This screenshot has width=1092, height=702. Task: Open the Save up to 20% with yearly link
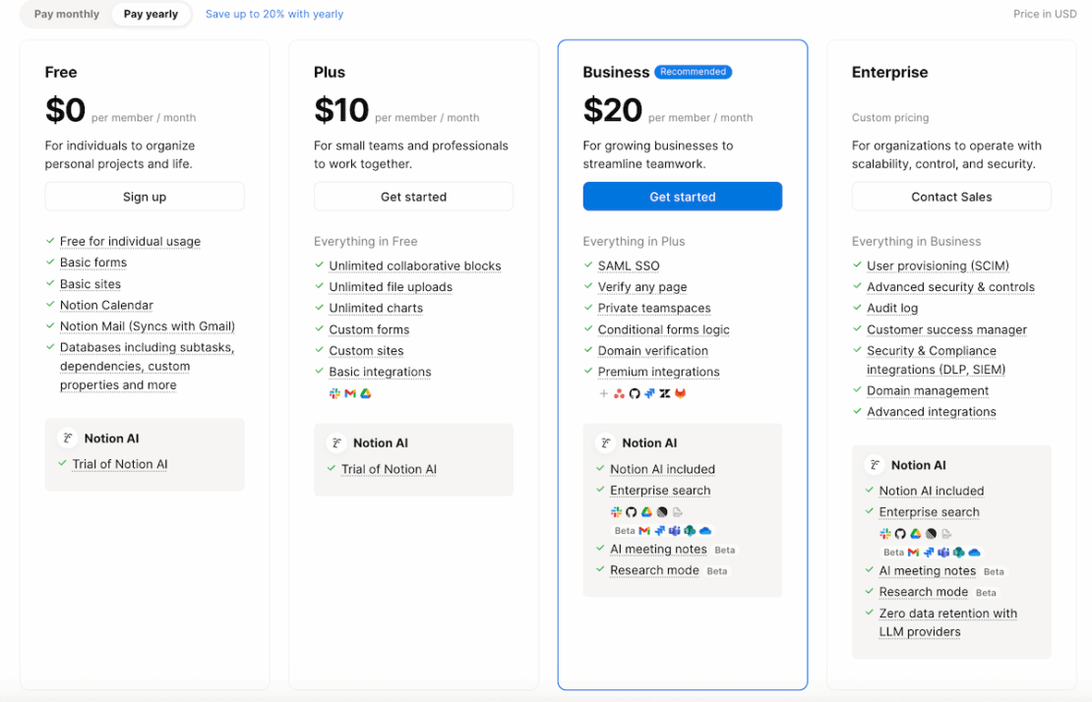[x=273, y=14]
